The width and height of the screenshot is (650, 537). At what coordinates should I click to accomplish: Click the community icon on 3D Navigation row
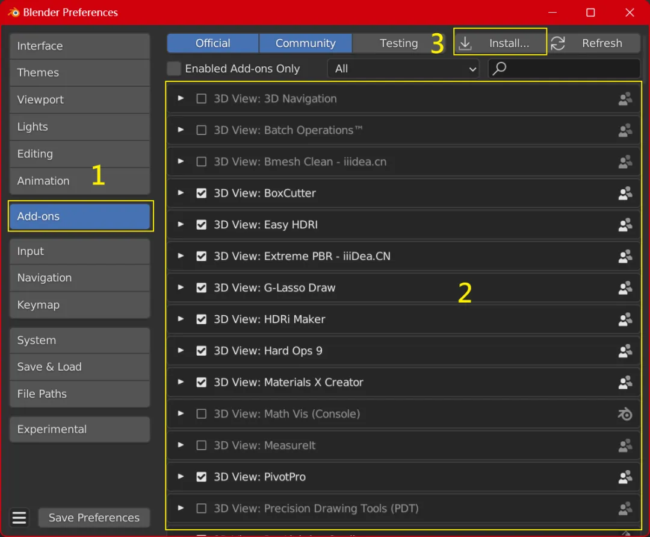[x=625, y=99]
